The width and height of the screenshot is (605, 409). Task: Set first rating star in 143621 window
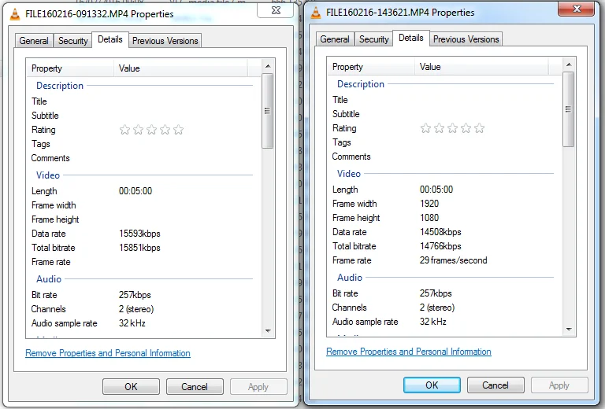425,128
